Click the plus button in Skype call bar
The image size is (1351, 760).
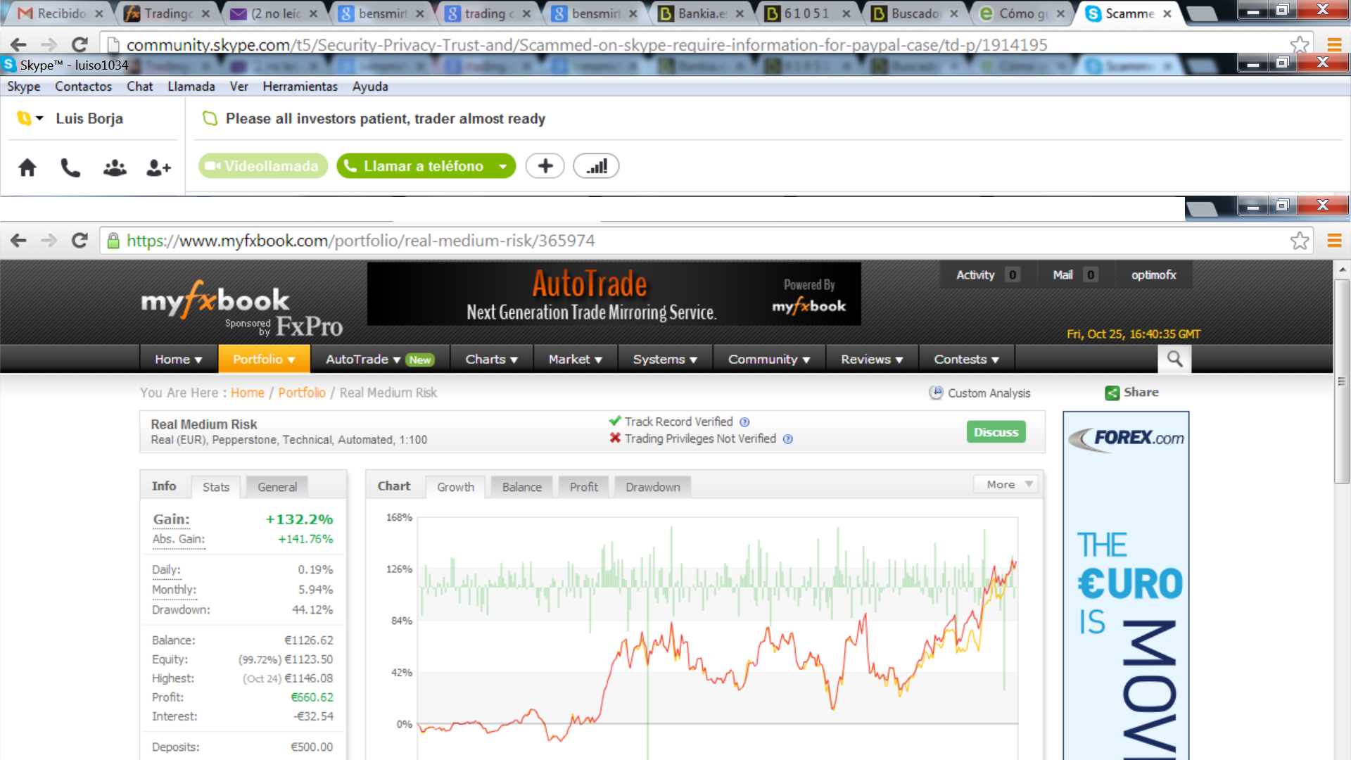(545, 166)
